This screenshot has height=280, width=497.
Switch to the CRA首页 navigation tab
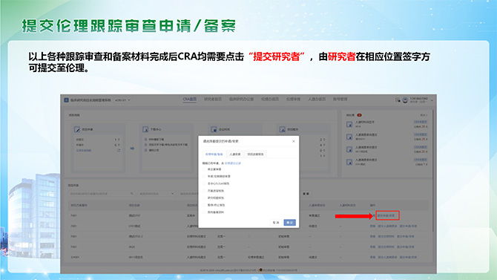(x=190, y=100)
